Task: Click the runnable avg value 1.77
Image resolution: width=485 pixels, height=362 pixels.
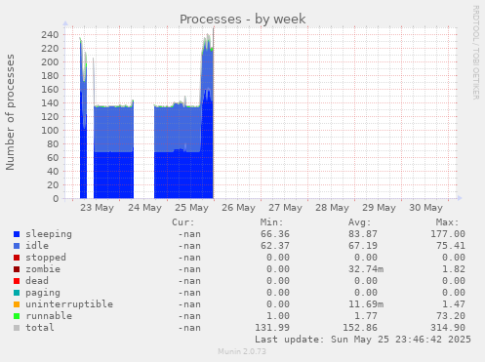Action: coord(366,316)
